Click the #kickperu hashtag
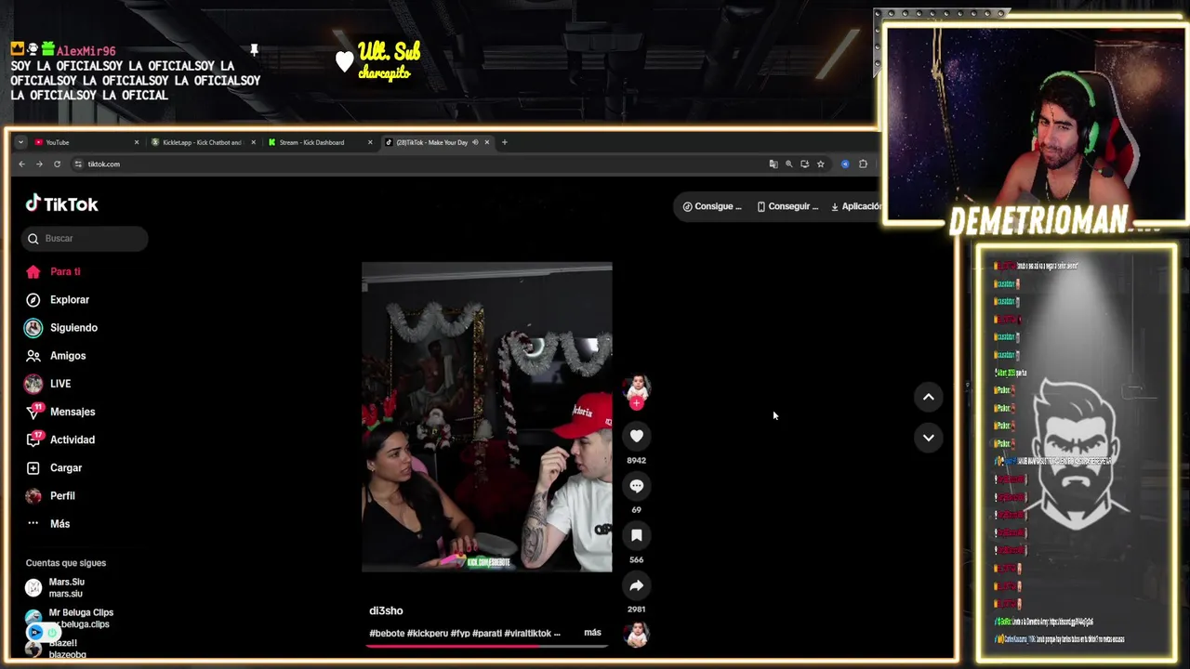1190x669 pixels. [428, 633]
